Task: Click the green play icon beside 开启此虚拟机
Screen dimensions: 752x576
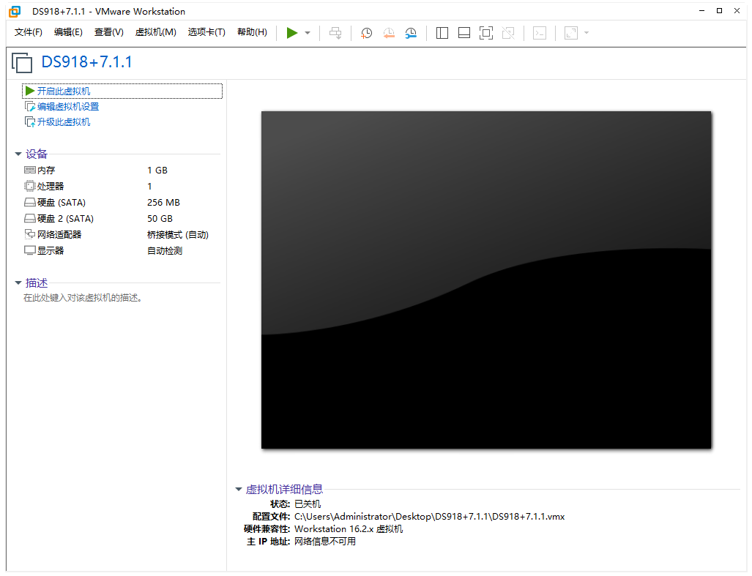Action: click(30, 91)
